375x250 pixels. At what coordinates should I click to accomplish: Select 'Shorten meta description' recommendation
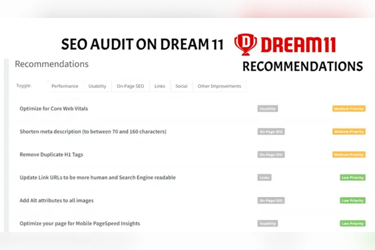tap(93, 132)
